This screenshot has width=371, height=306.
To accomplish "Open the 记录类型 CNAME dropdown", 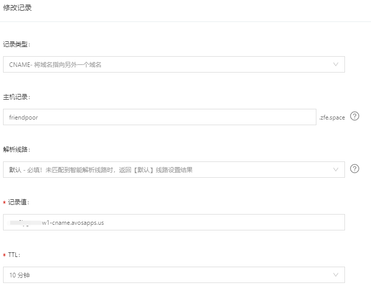I will tap(174, 64).
